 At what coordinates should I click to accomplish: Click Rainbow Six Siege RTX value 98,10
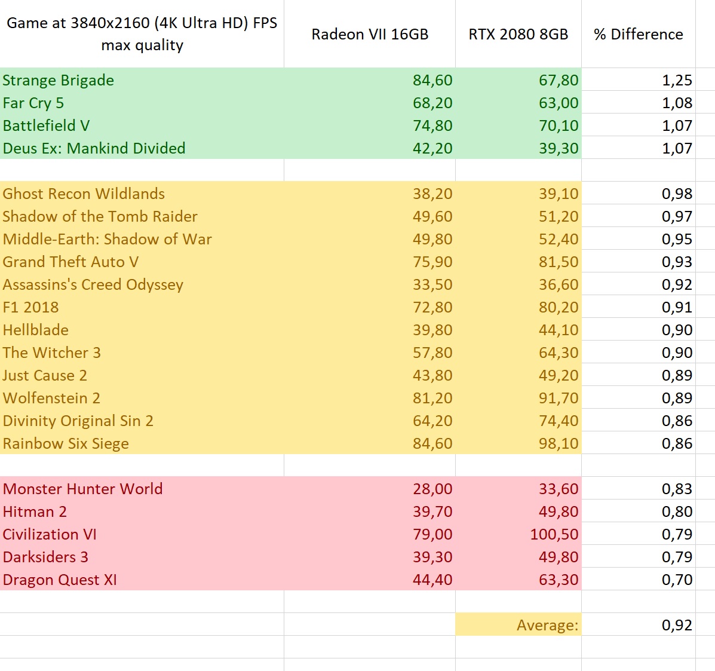click(x=518, y=443)
